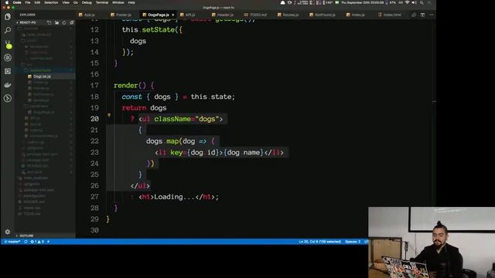Viewport: 495px width, 278px height.
Task: Click className attribute on line 20
Action: tap(172, 119)
